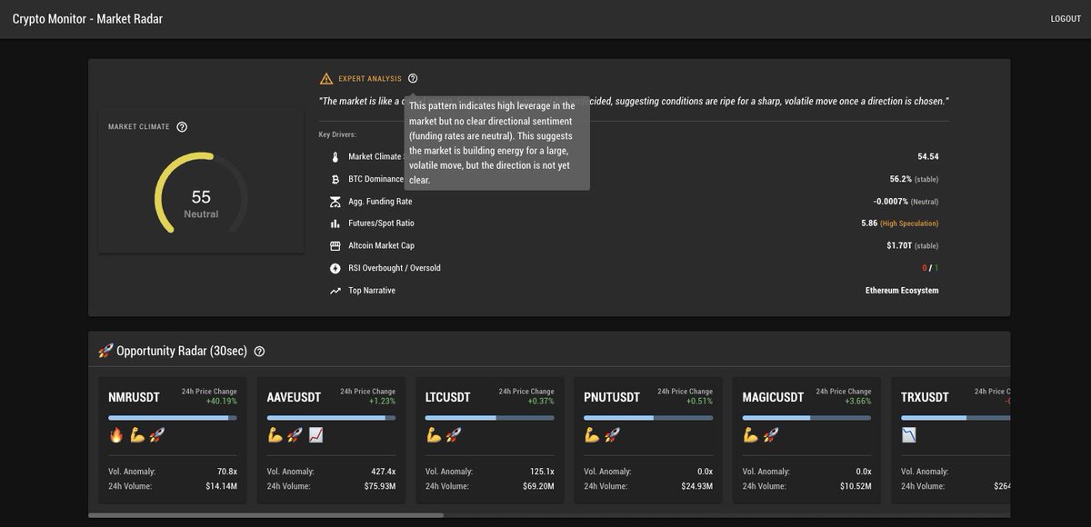This screenshot has width=1091, height=527.
Task: Click the $14.14M 24h Volume value
Action: pos(221,486)
